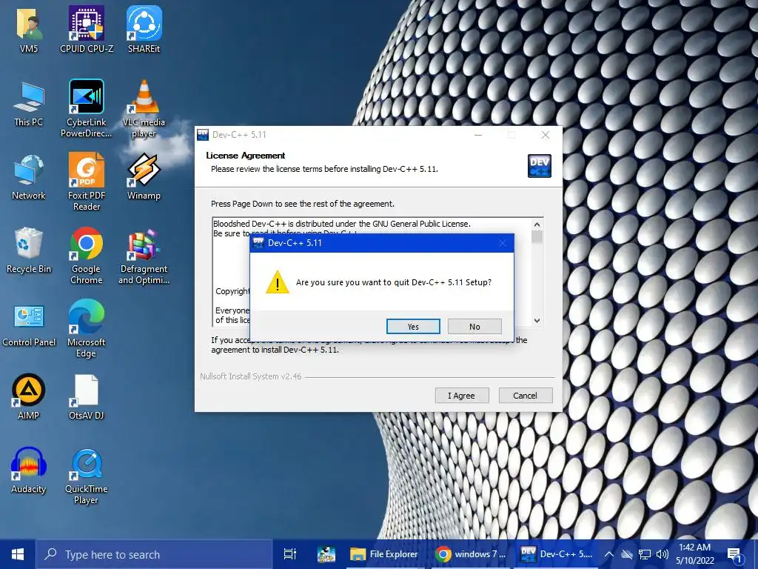Select Defragment and Optimize shortcut
This screenshot has width=758, height=569.
point(144,256)
